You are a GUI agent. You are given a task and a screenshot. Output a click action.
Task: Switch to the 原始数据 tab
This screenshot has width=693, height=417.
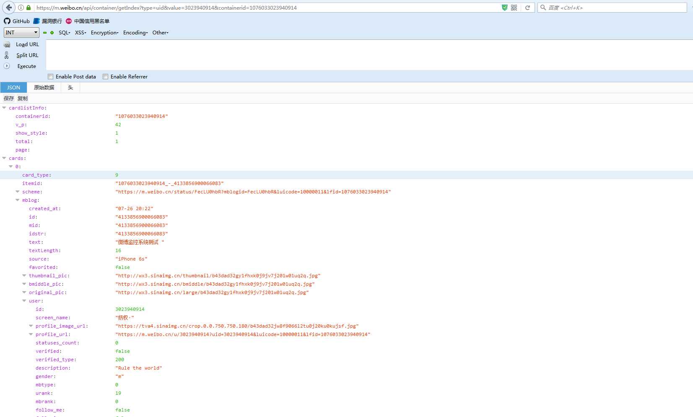44,87
